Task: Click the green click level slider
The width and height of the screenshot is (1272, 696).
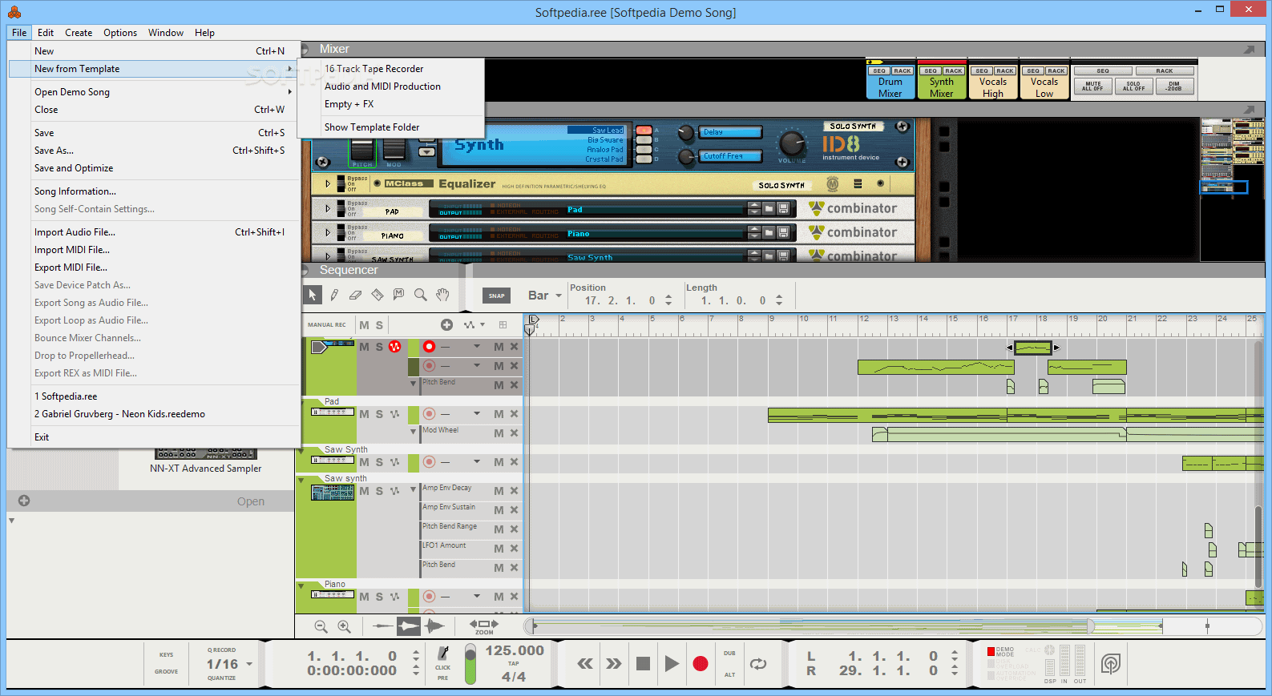Action: pyautogui.click(x=470, y=664)
